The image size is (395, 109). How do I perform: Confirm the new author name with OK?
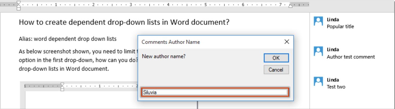tap(276, 58)
